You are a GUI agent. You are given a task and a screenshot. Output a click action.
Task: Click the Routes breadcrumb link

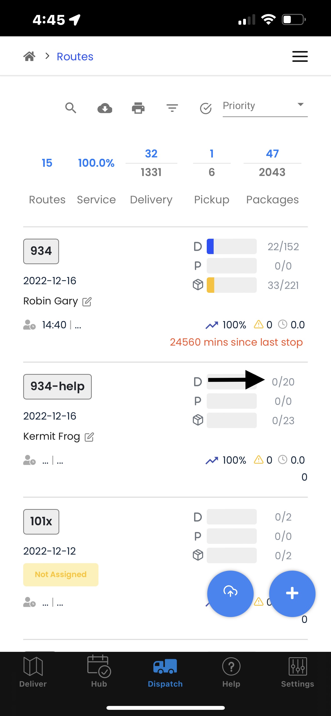coord(75,56)
